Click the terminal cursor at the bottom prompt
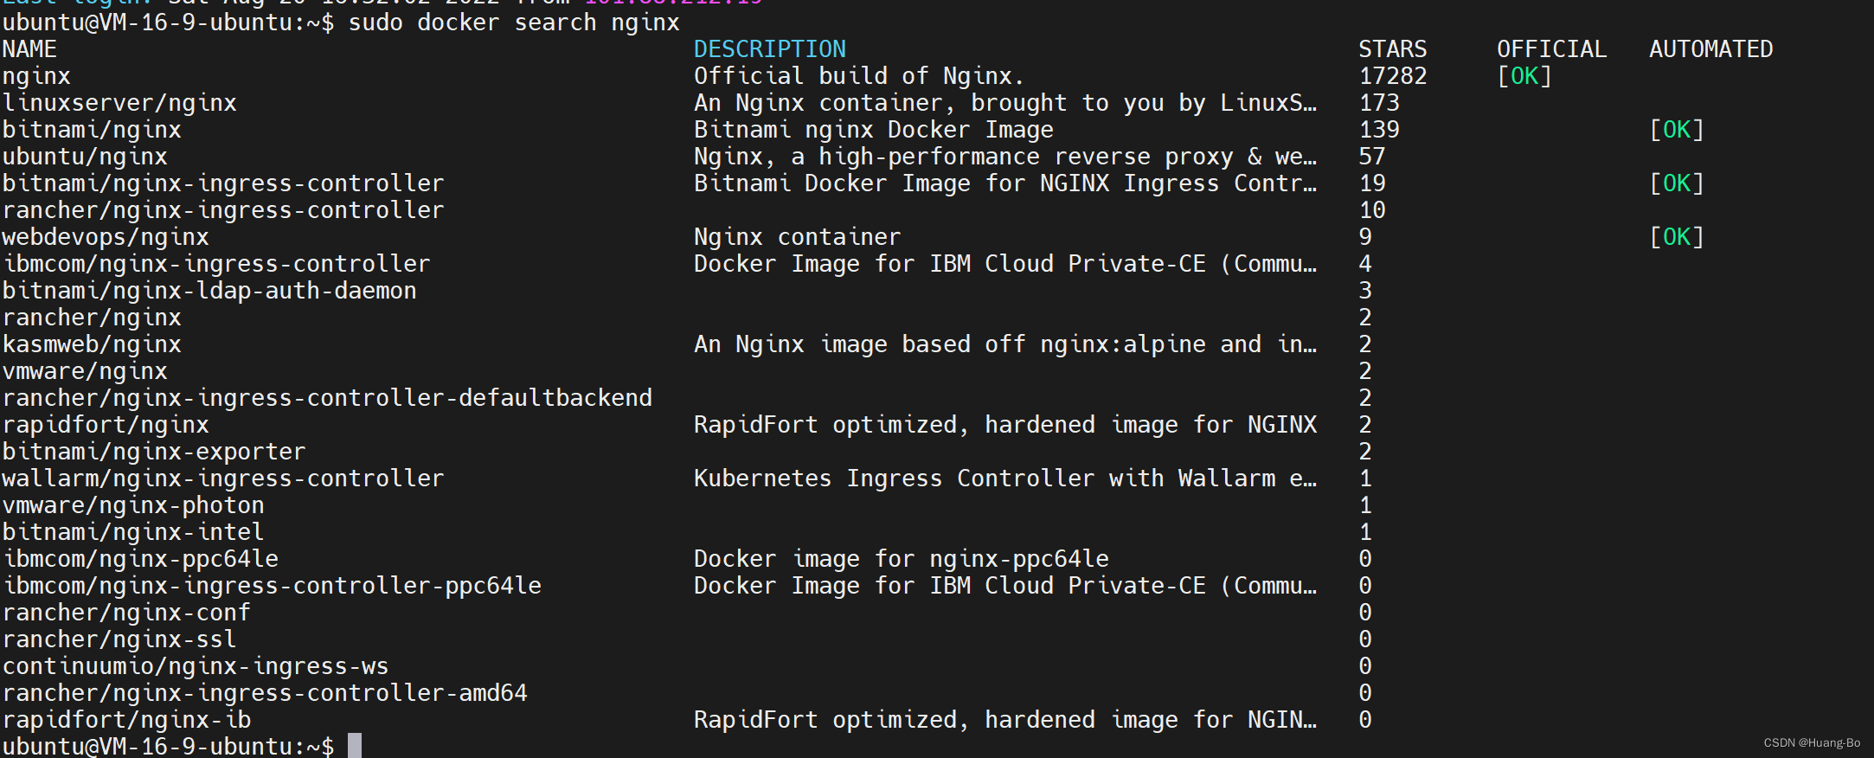The width and height of the screenshot is (1874, 758). 355,746
